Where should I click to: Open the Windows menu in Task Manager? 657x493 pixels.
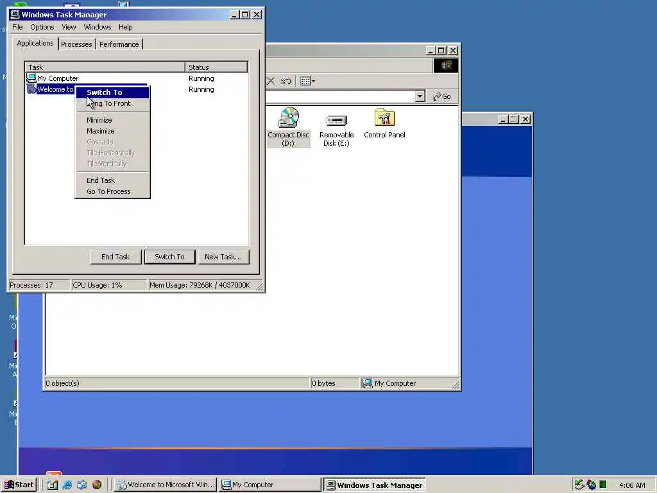click(98, 27)
